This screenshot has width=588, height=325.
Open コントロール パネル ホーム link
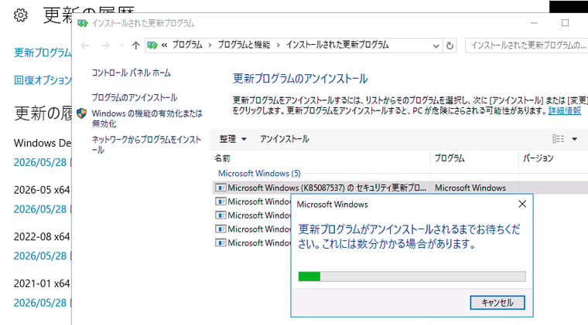coord(131,73)
